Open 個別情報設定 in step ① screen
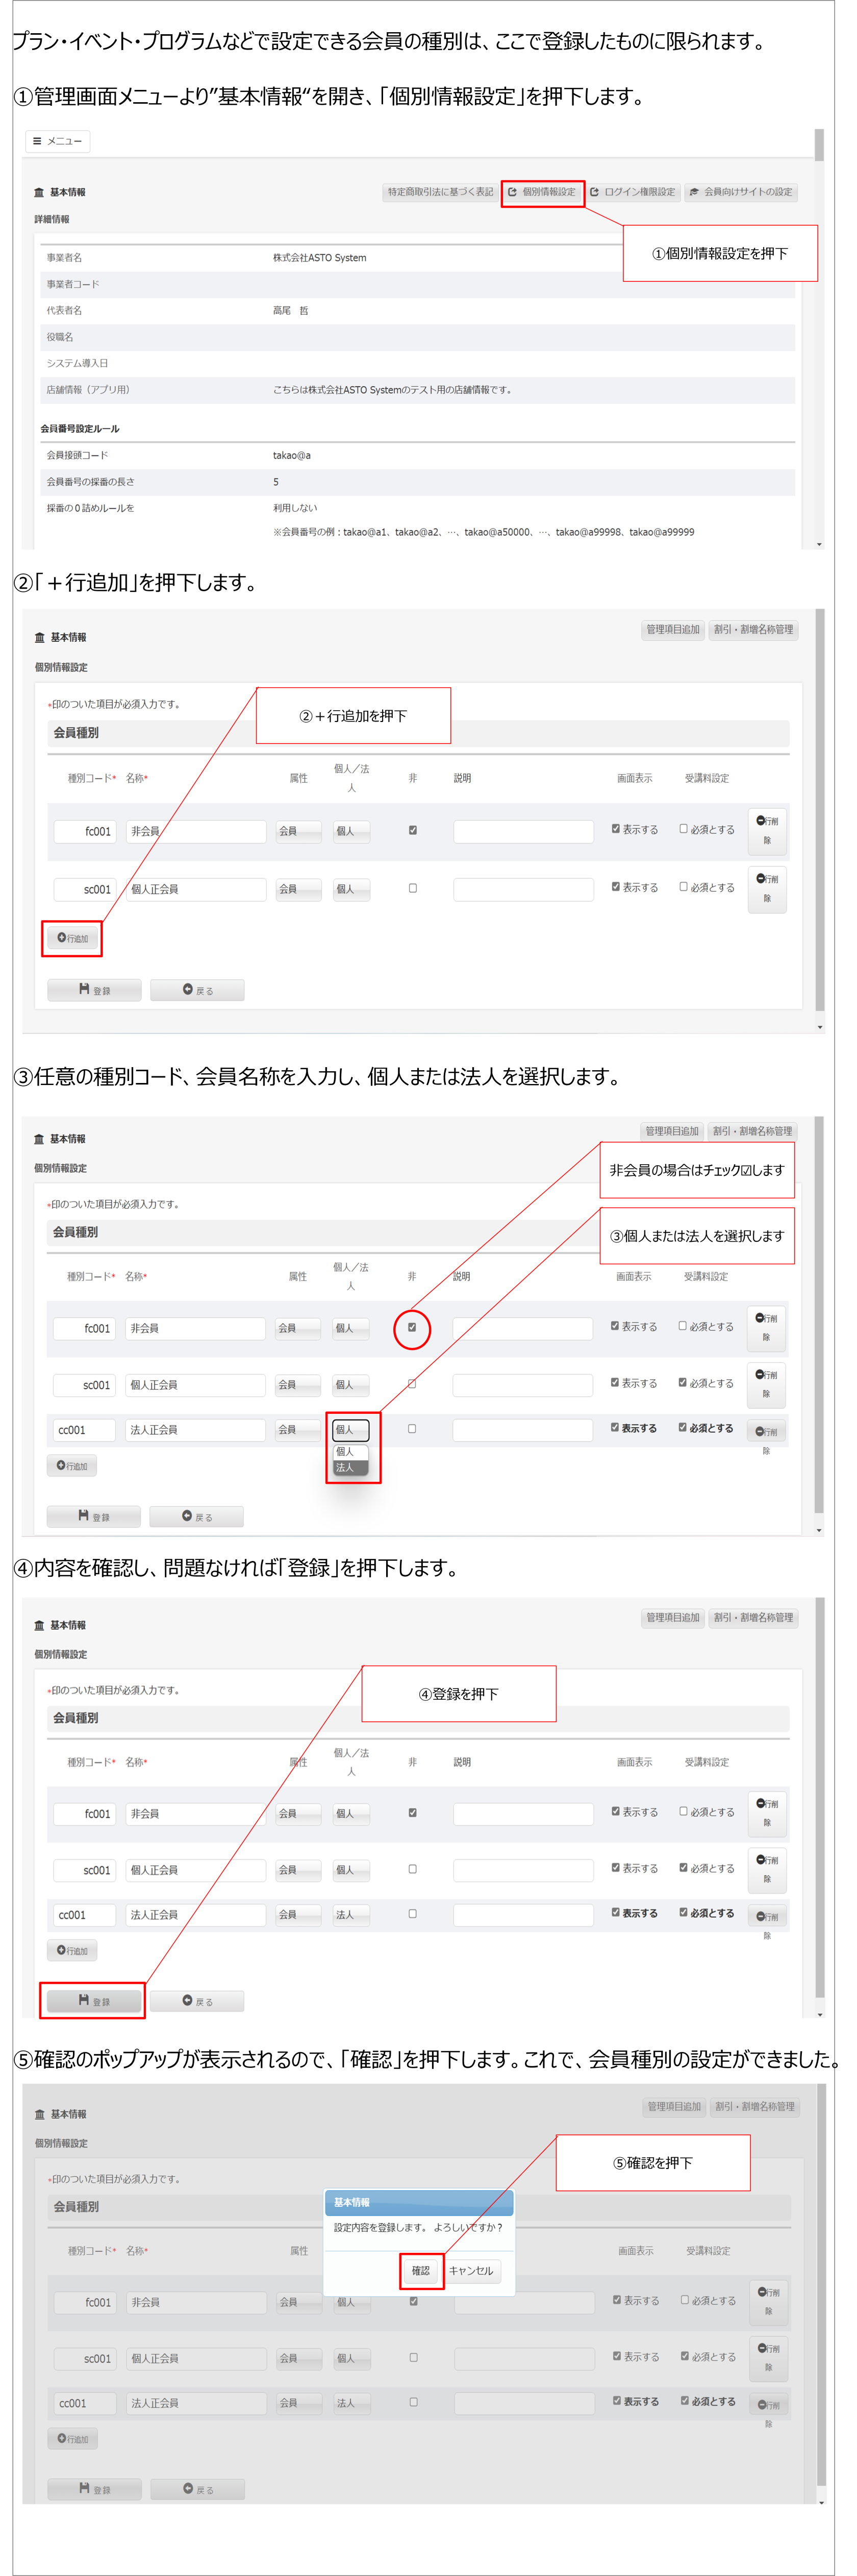857x2576 pixels. click(542, 192)
